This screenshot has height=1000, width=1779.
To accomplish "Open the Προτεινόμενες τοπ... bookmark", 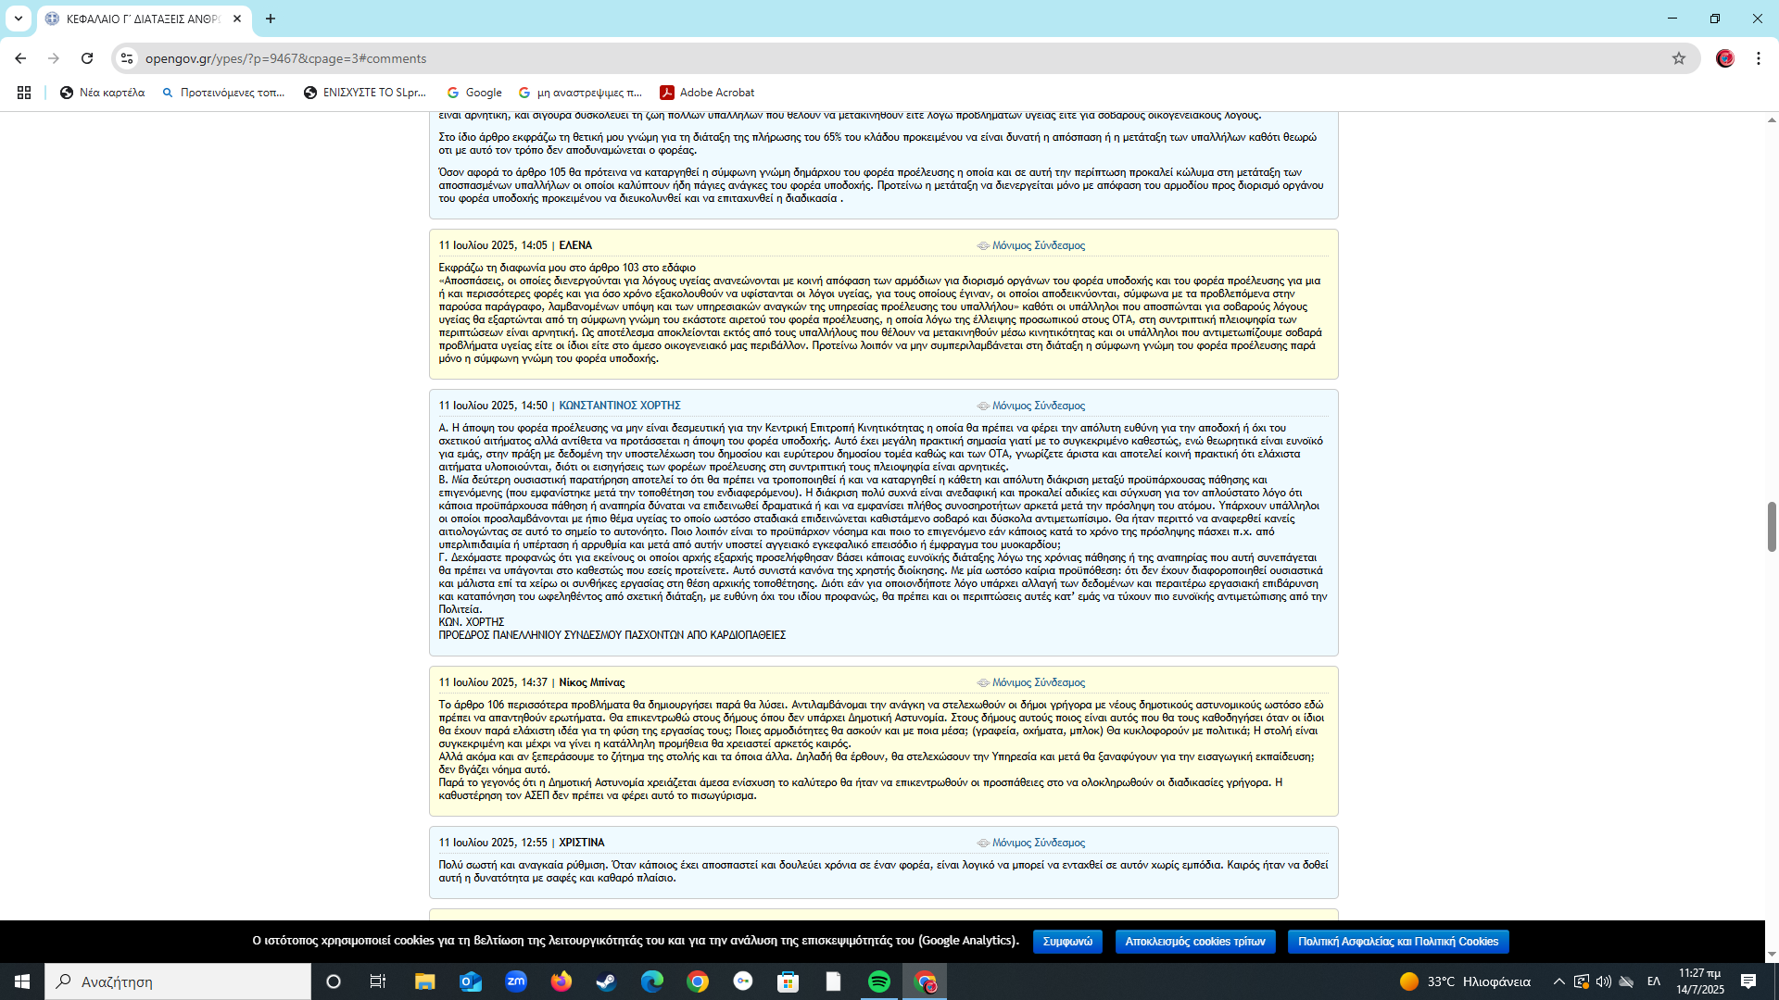I will click(x=223, y=93).
